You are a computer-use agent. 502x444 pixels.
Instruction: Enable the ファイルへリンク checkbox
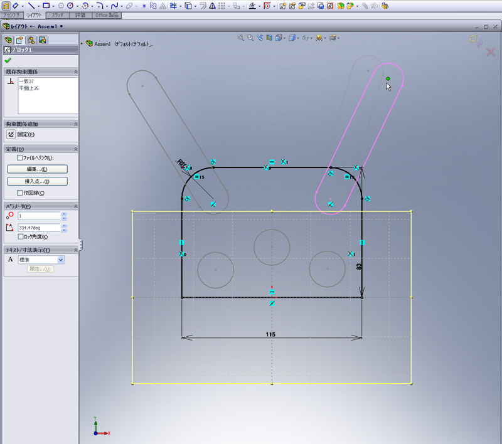(20, 158)
